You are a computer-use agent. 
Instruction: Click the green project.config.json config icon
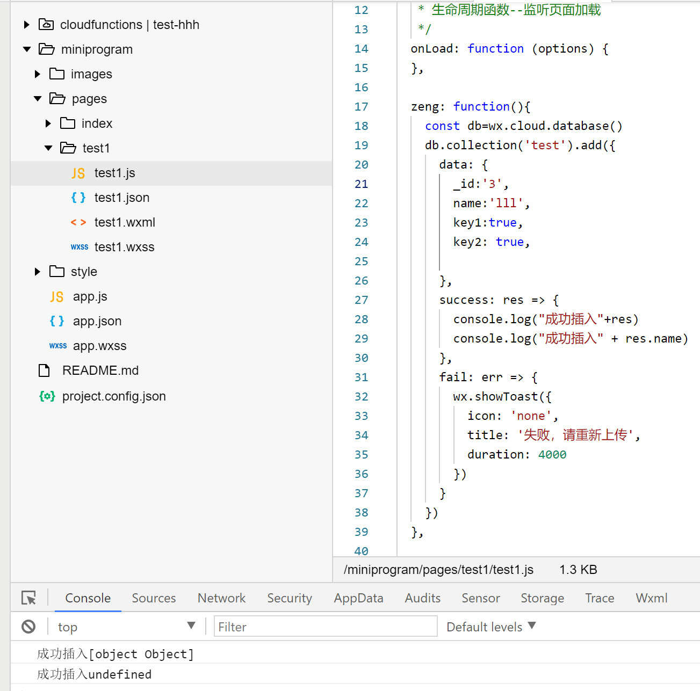point(47,396)
